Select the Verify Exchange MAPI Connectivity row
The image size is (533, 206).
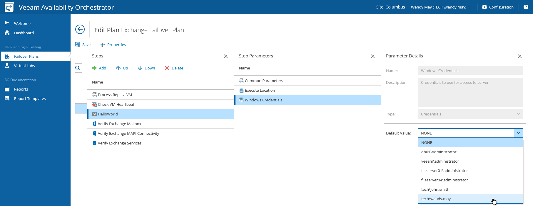pos(161,133)
